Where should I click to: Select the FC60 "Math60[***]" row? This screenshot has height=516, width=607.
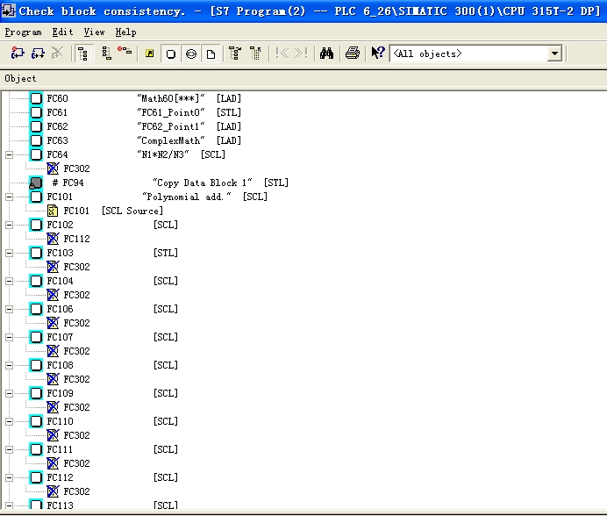pos(144,98)
